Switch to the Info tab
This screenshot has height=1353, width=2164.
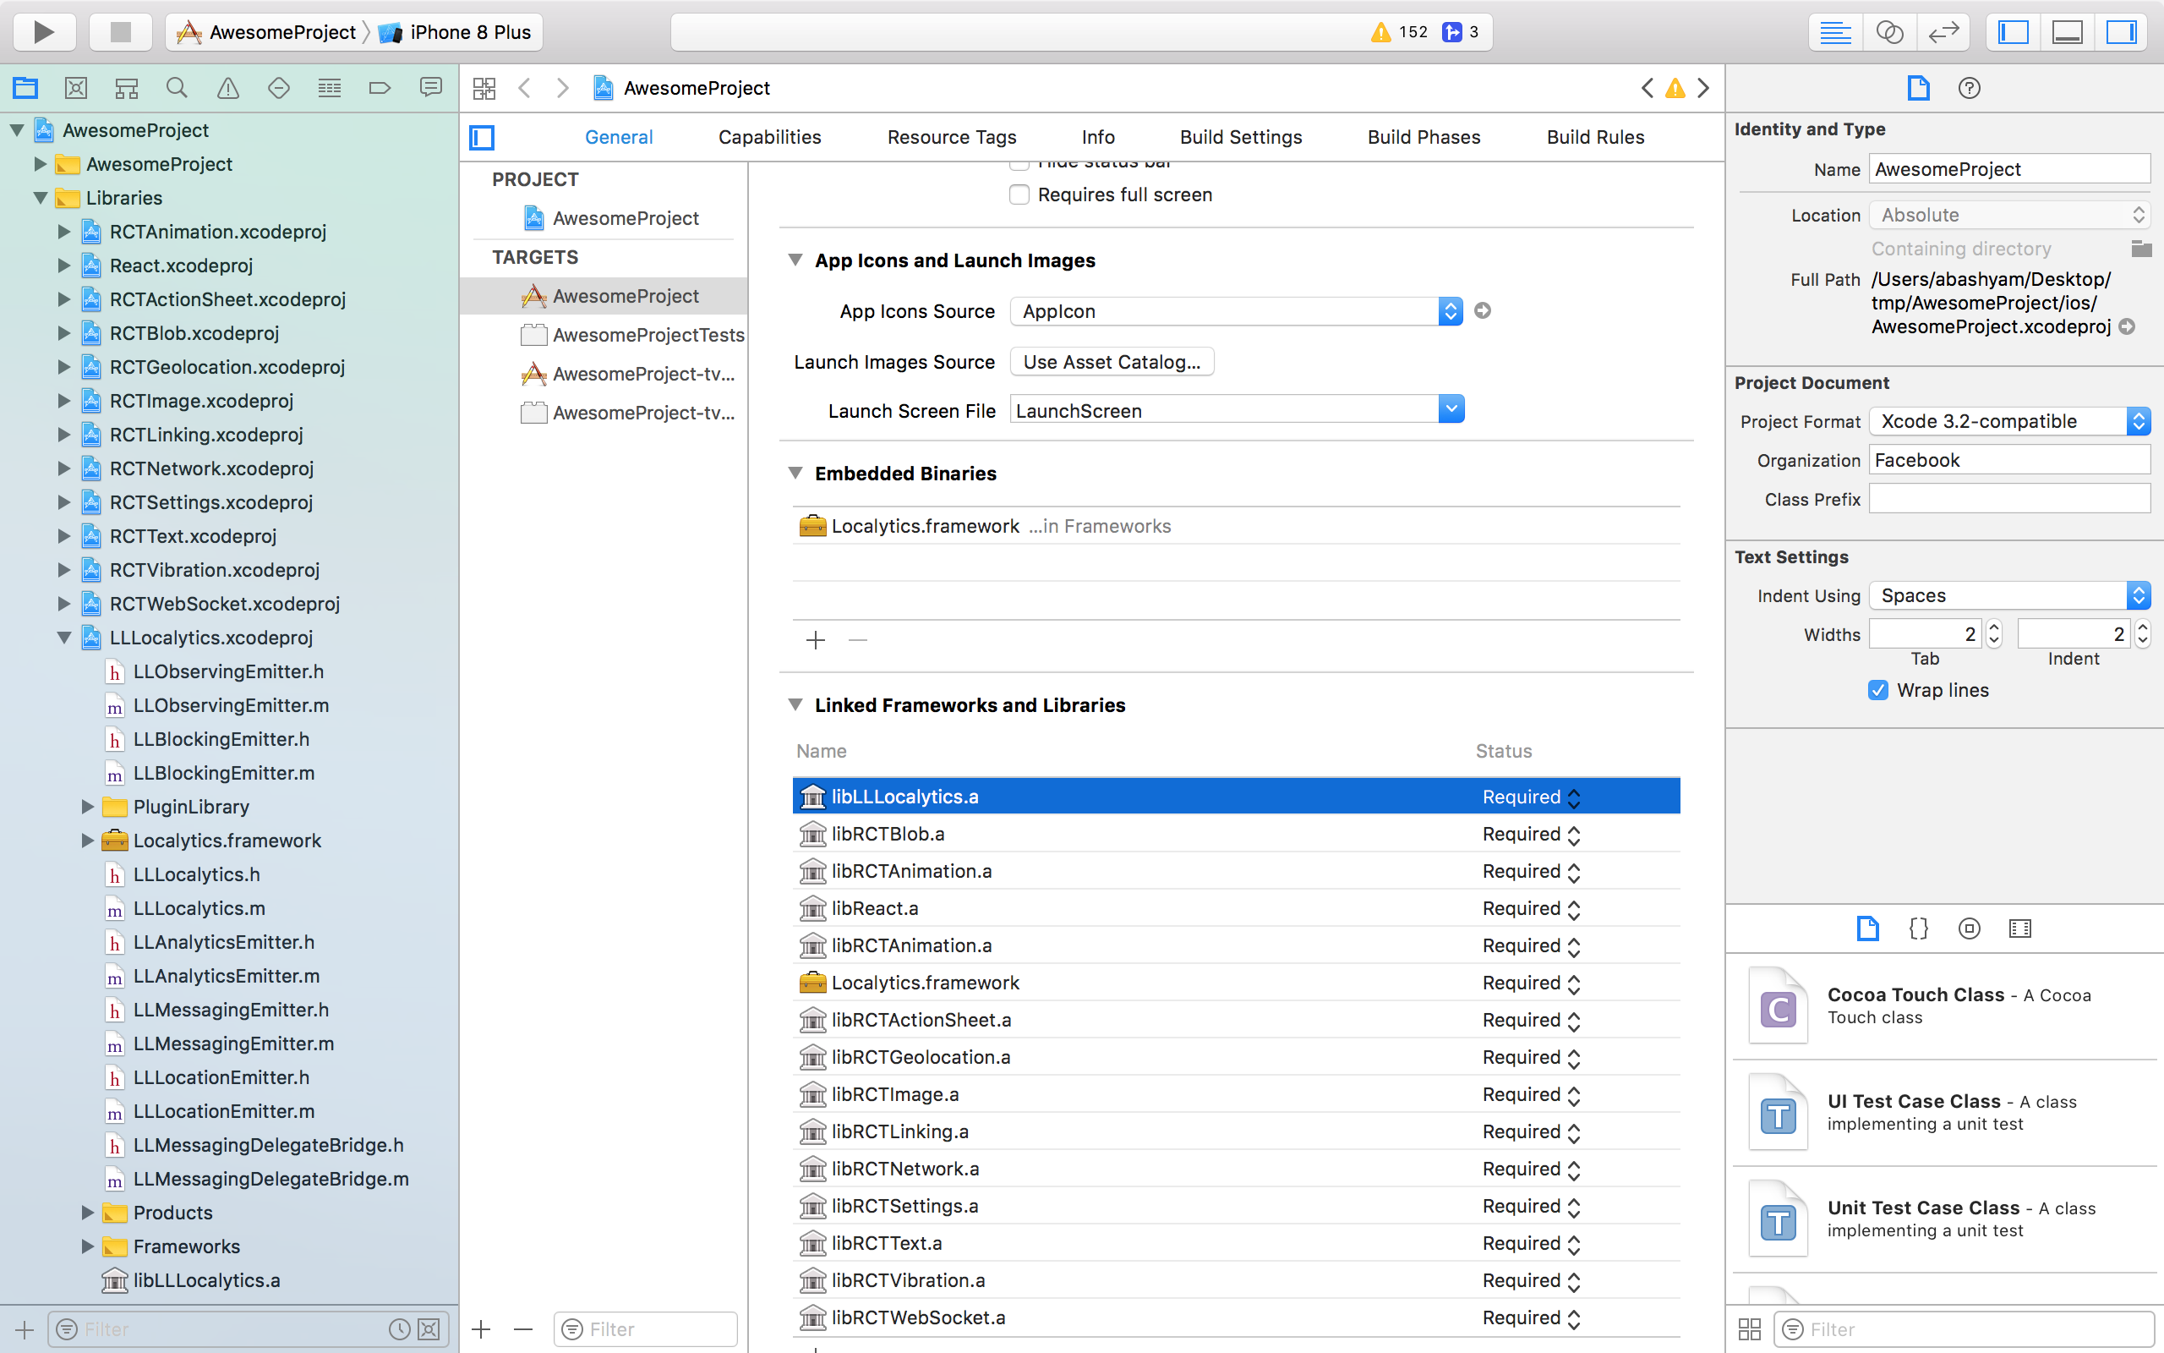[x=1098, y=137]
